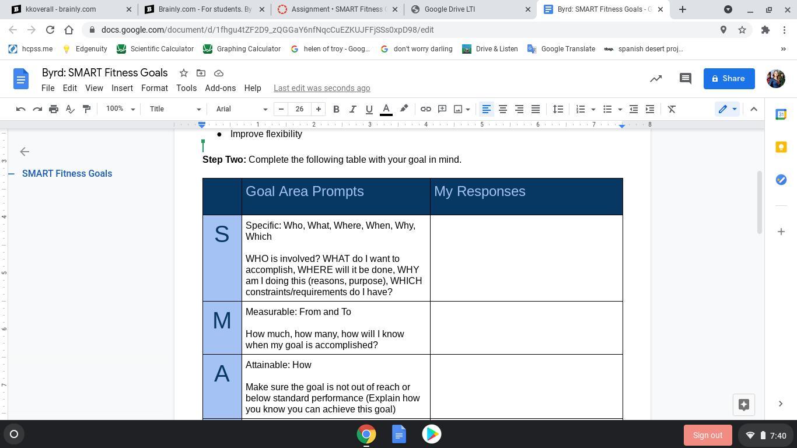
Task: Close the document outline with the back arrow
Action: pos(25,152)
